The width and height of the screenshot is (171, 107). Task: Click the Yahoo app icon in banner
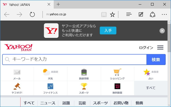point(51,30)
